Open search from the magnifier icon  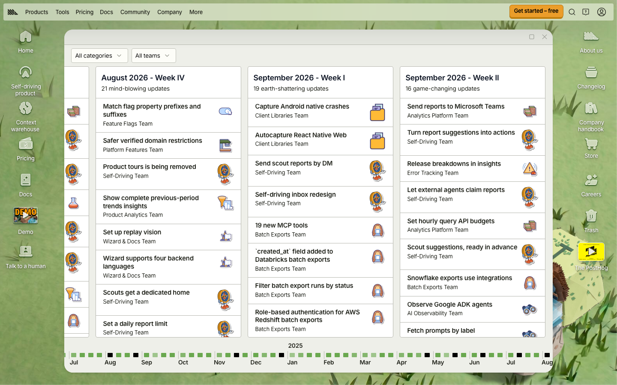(x=572, y=12)
